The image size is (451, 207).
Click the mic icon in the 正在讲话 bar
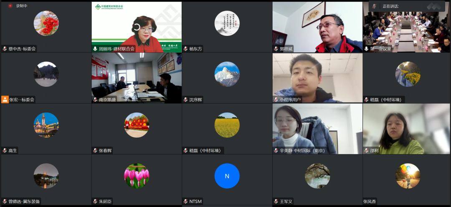375,6
